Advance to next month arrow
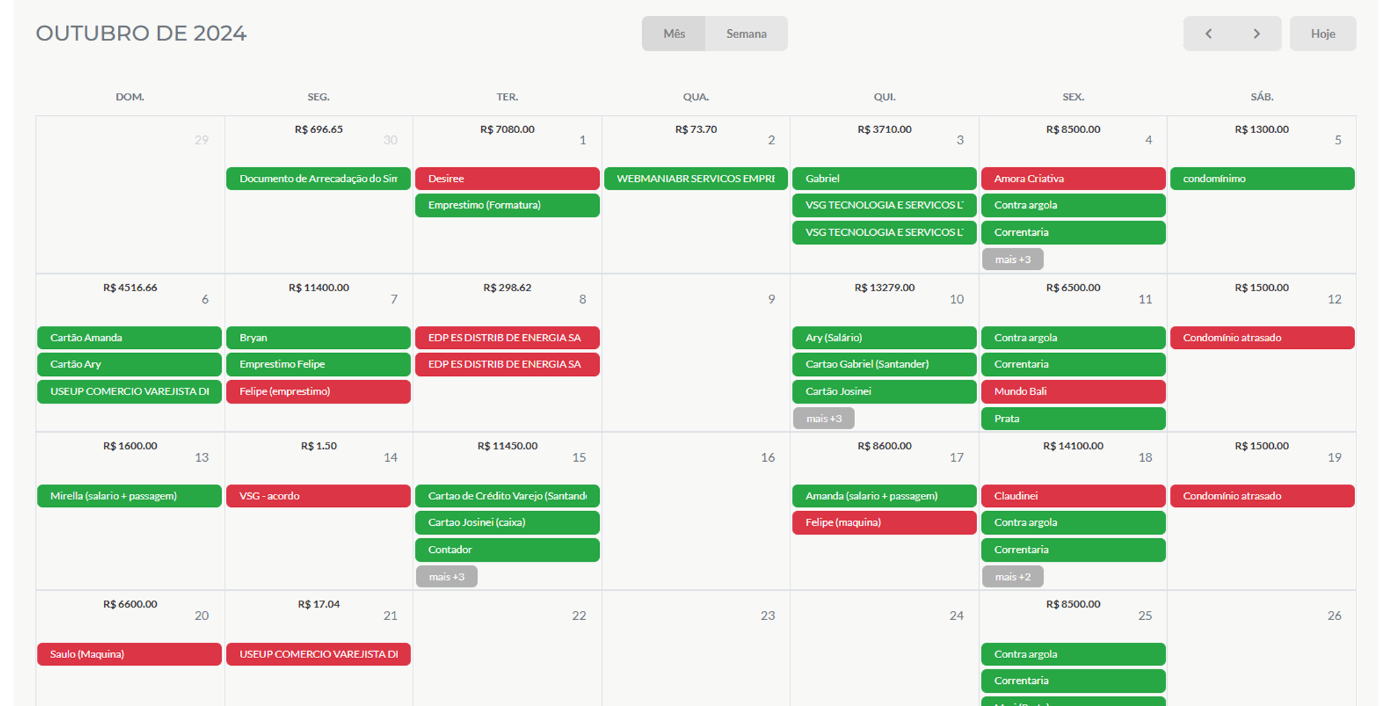1398x706 pixels. (1256, 33)
